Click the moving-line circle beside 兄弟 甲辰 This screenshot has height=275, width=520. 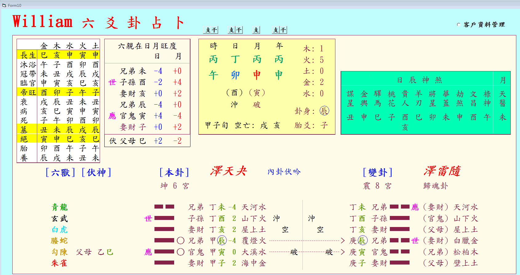click(181, 241)
